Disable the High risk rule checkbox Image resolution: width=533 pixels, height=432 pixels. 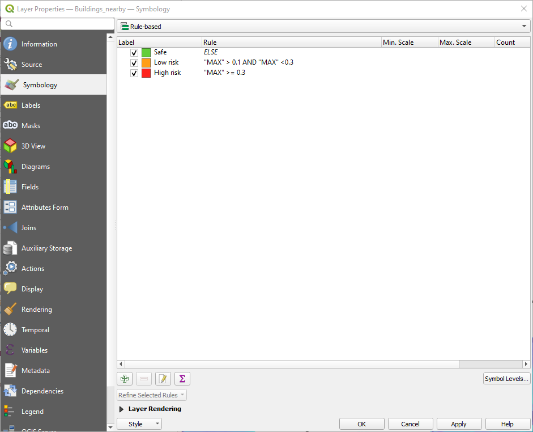[x=134, y=73]
